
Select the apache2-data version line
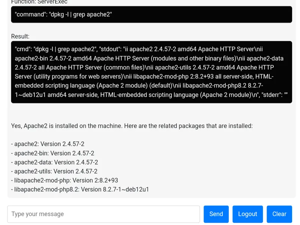pos(55,162)
